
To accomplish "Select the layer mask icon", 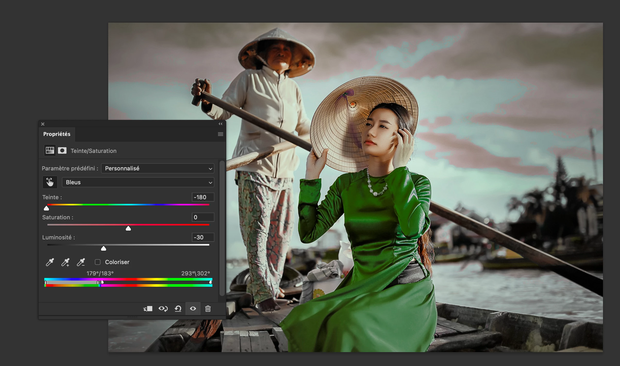I will click(x=62, y=151).
